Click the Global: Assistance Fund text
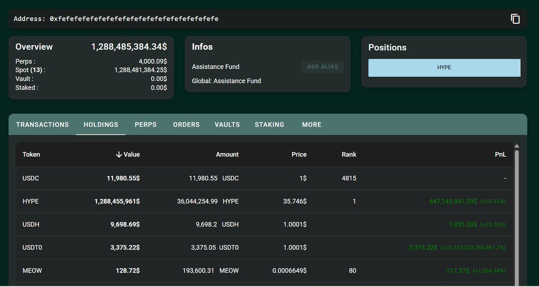The width and height of the screenshot is (539, 287). (226, 81)
